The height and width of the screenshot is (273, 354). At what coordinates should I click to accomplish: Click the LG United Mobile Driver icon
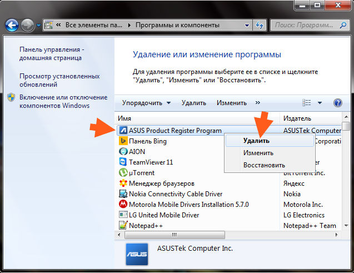[123, 215]
